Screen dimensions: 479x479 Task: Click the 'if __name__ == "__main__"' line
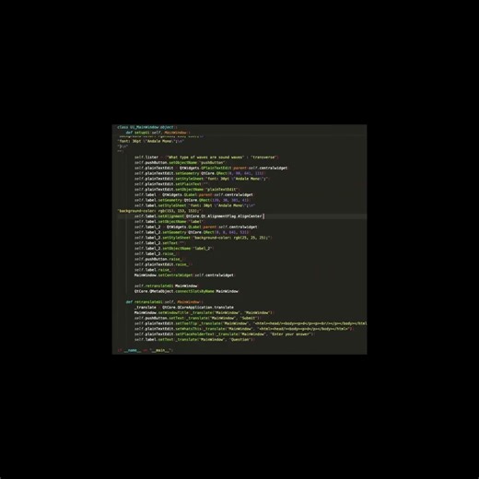tap(146, 350)
